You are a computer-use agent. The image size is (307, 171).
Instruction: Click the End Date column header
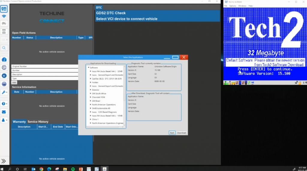[x=58, y=127]
